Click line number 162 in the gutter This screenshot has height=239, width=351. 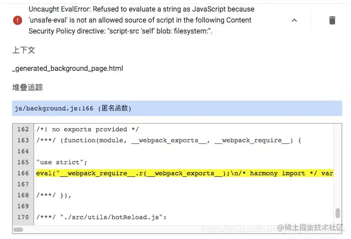click(x=23, y=129)
